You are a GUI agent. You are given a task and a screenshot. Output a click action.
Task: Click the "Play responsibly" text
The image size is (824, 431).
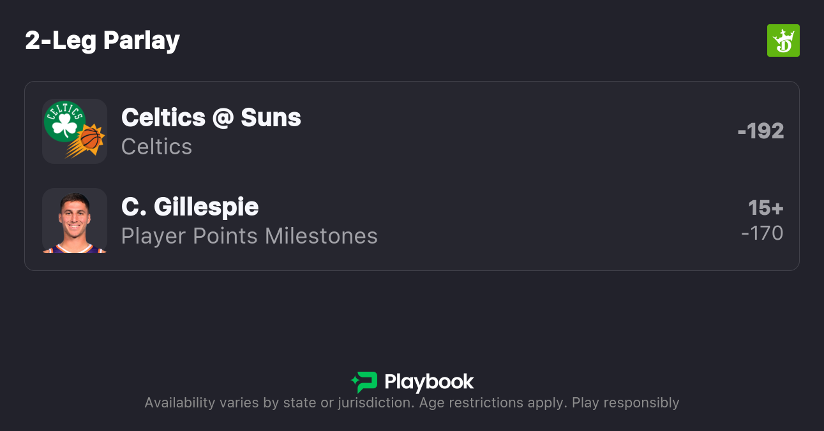tap(625, 403)
